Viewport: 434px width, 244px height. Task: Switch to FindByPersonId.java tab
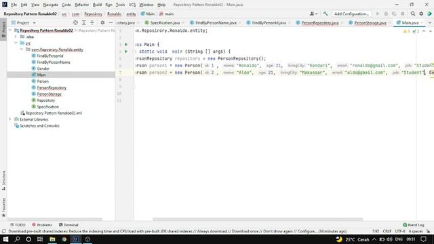click(x=268, y=22)
